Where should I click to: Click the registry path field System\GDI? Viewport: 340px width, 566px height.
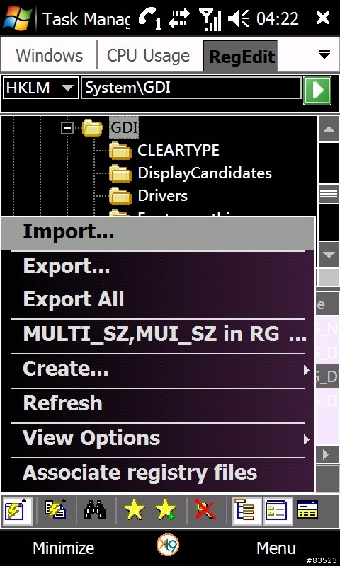(191, 88)
